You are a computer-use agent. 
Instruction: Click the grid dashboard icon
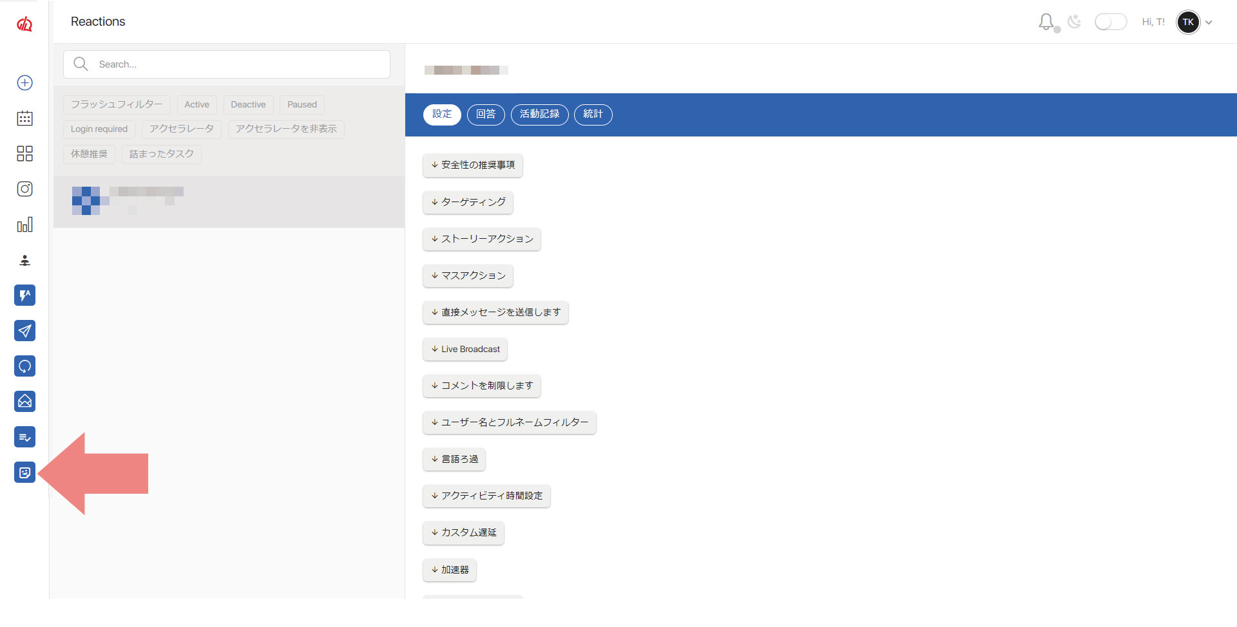pyautogui.click(x=24, y=153)
